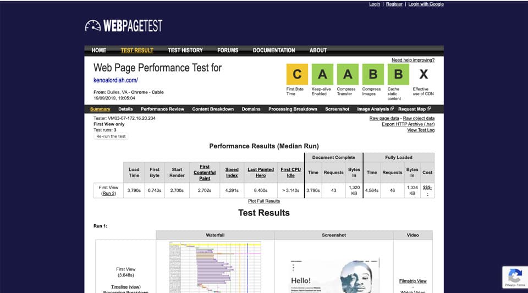Click the Compress Images grade B box

coord(373,74)
